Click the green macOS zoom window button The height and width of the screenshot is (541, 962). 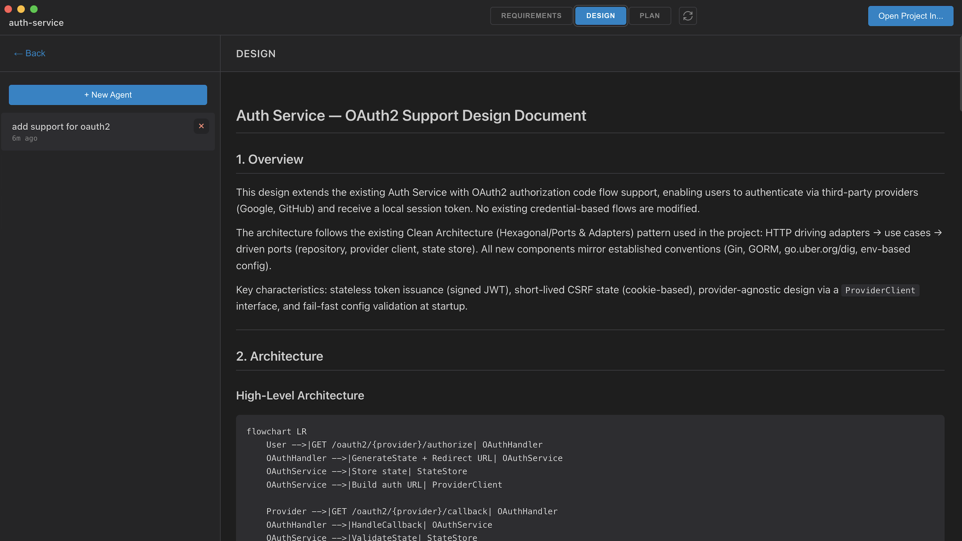[34, 9]
